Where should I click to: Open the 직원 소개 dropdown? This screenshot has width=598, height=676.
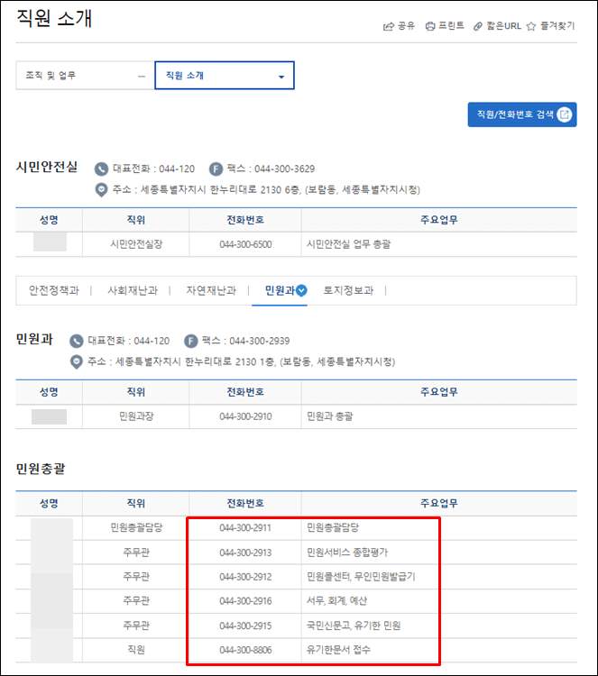pos(225,76)
